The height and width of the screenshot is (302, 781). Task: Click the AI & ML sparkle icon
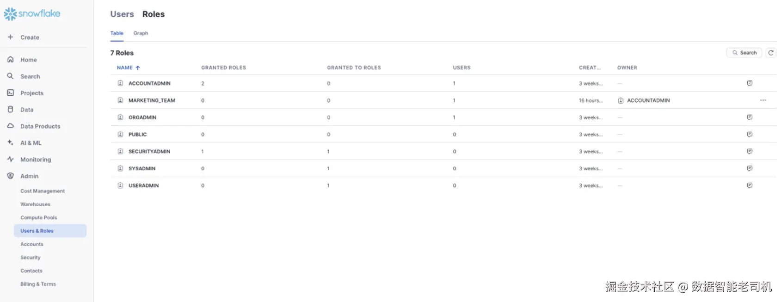[10, 143]
